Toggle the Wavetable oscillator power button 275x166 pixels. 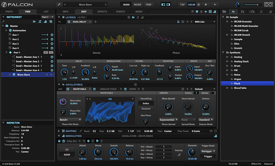(x=68, y=89)
